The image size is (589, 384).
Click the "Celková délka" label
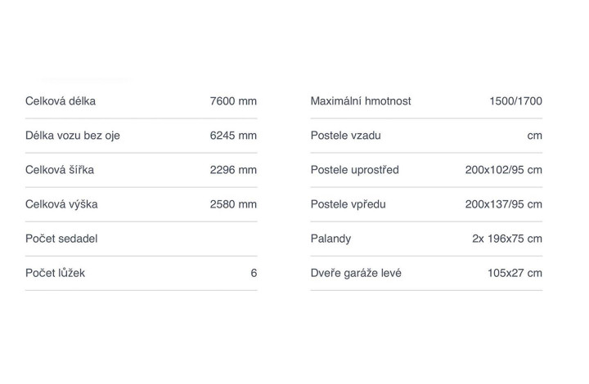[x=61, y=101]
